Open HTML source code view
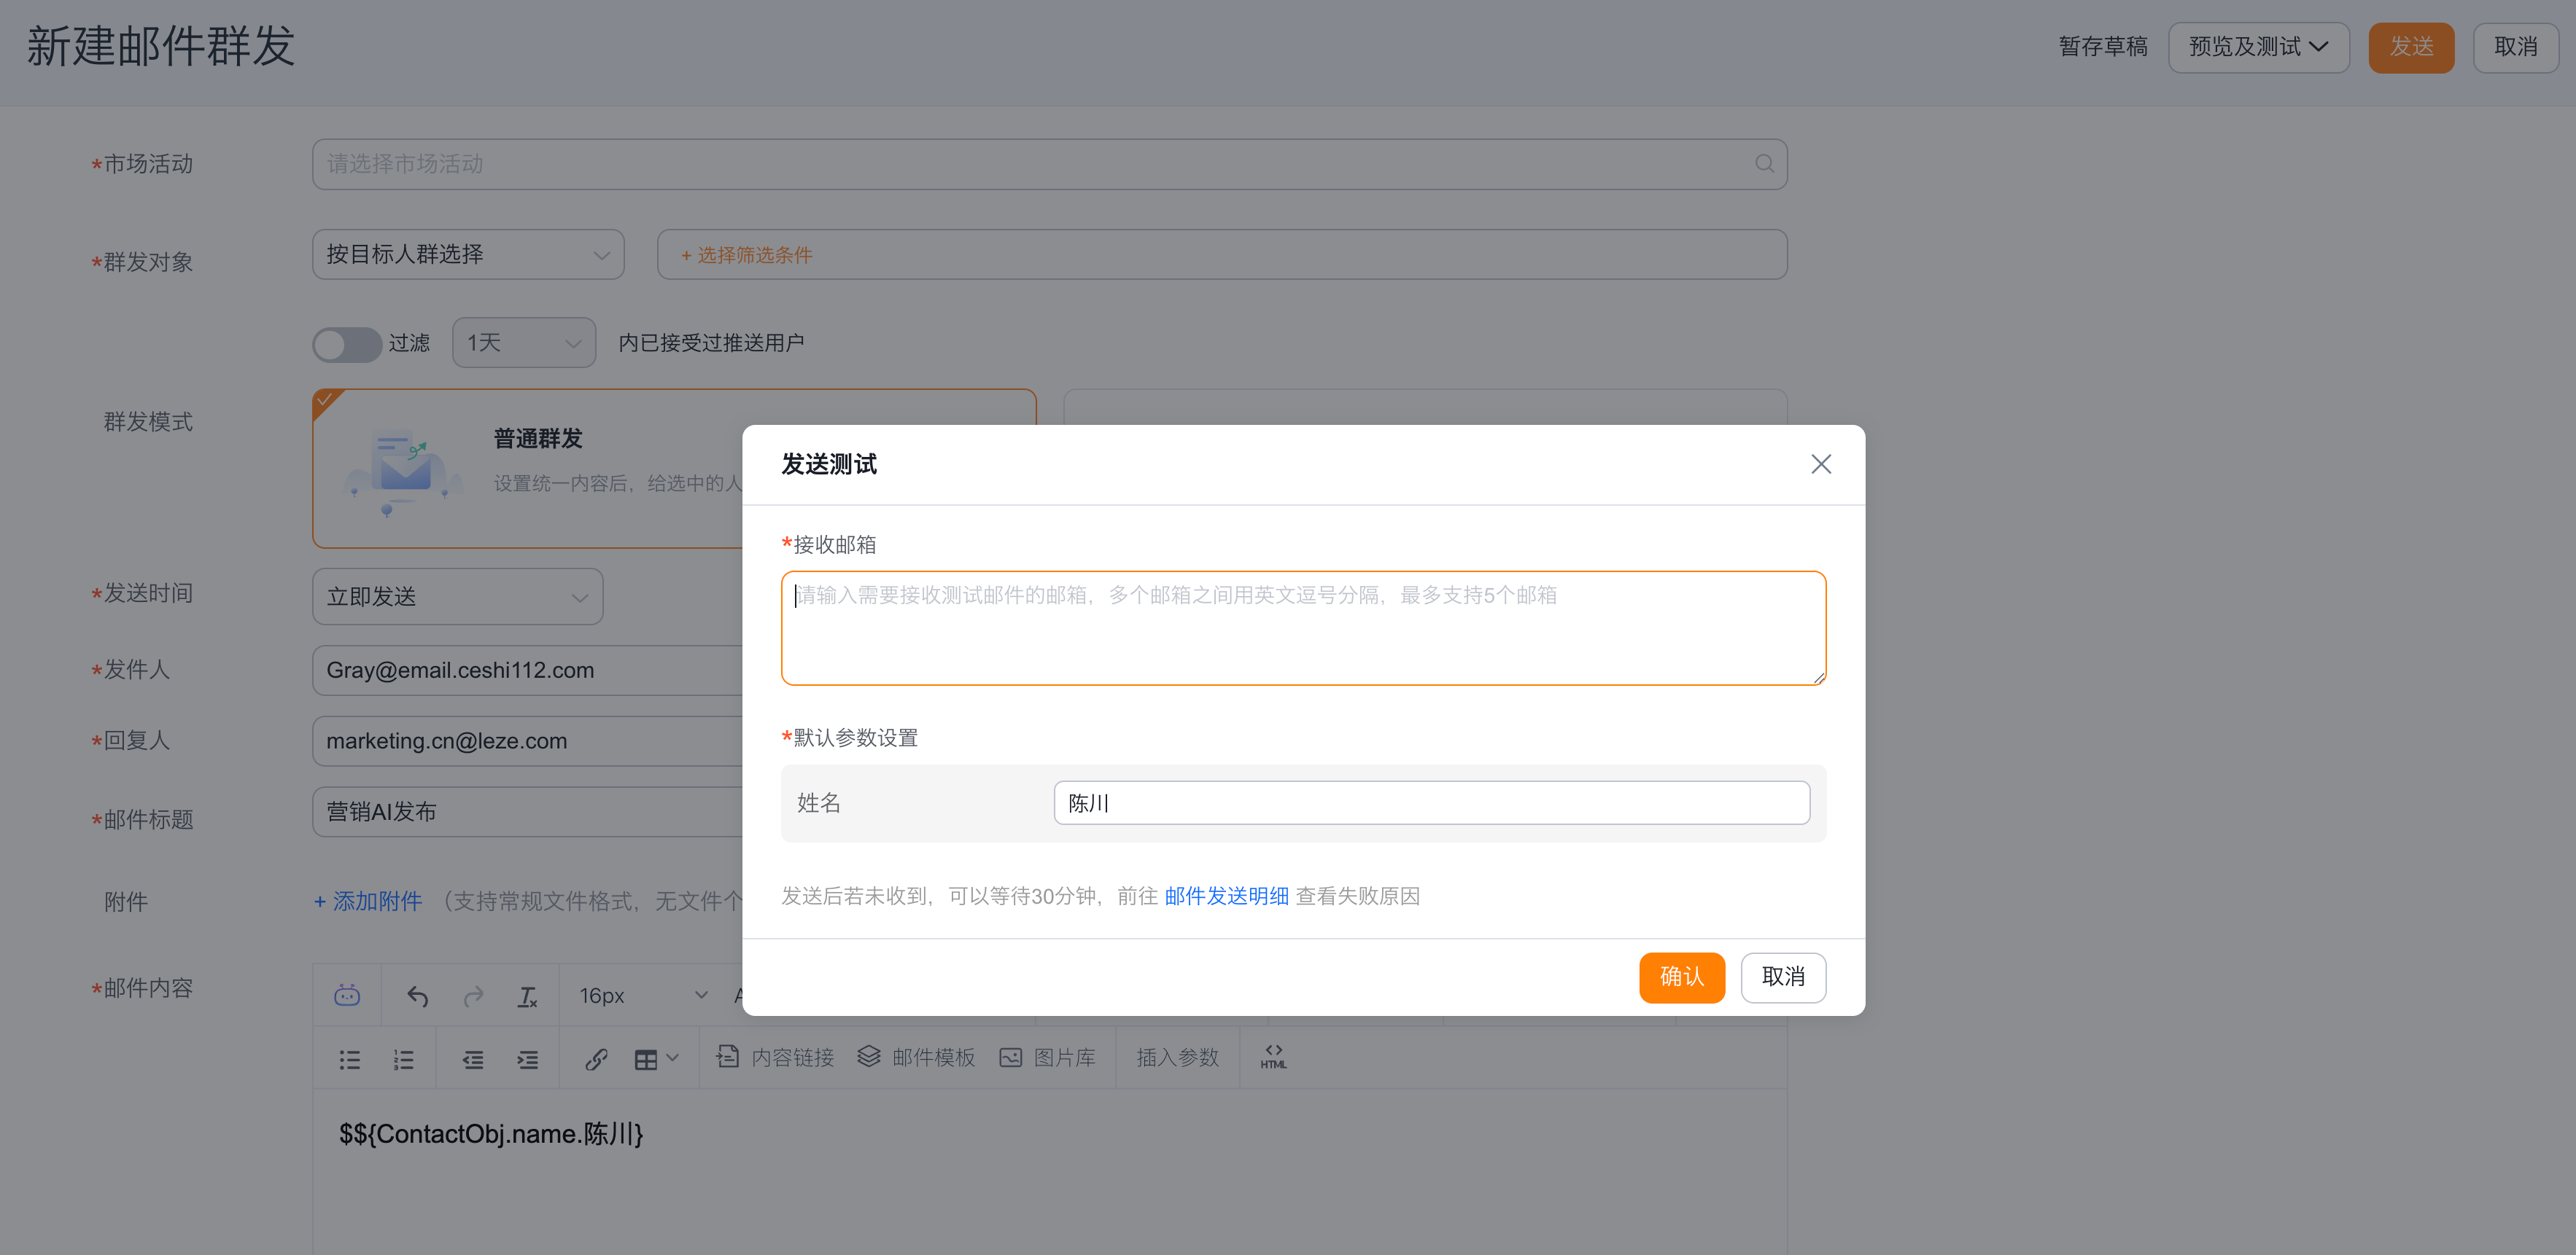Viewport: 2576px width, 1255px height. tap(1273, 1056)
